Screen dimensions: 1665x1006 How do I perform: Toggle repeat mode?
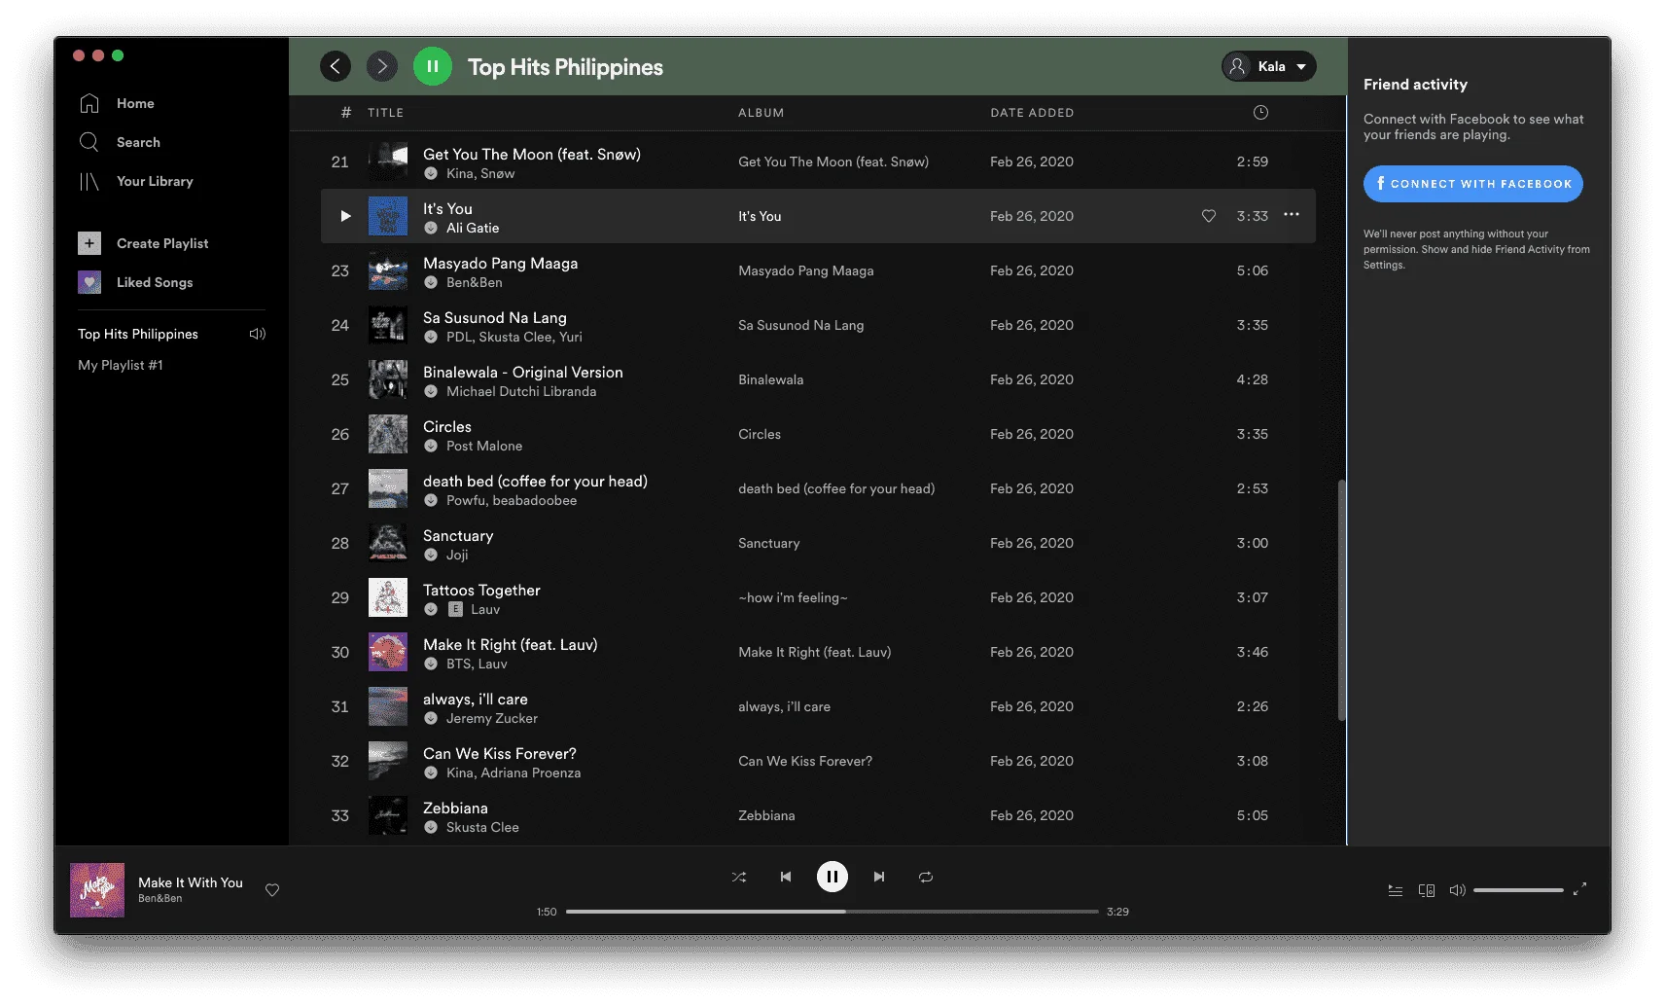[x=926, y=877]
